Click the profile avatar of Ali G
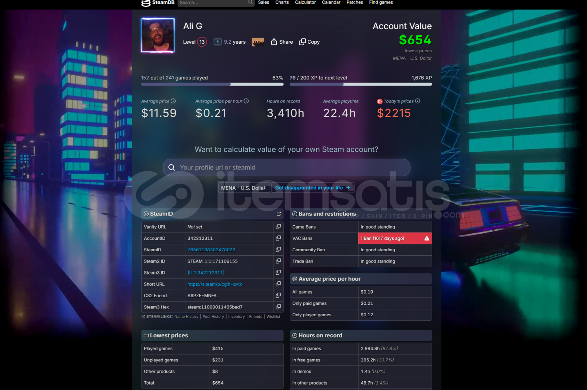587x390 pixels. point(158,35)
